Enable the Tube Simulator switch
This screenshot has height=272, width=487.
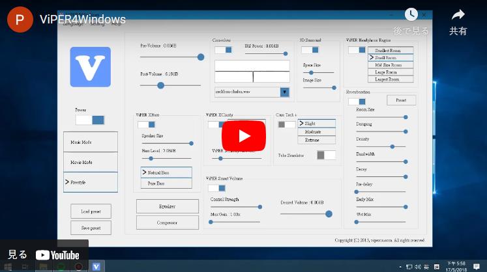pos(327,155)
